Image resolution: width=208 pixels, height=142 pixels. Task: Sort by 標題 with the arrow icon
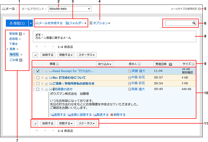tap(58, 64)
